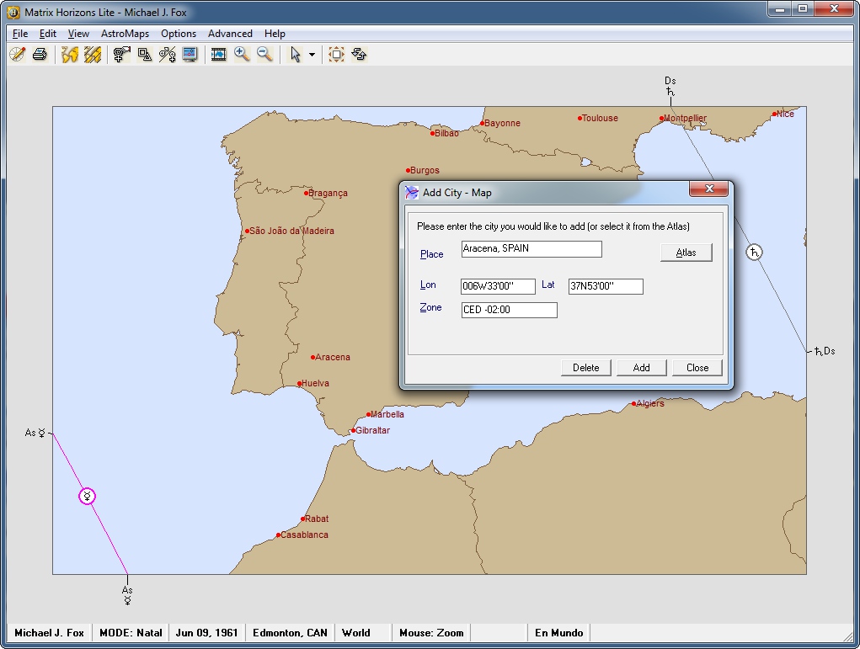This screenshot has width=860, height=649.
Task: Click the filmstrip map icon
Action: [219, 54]
